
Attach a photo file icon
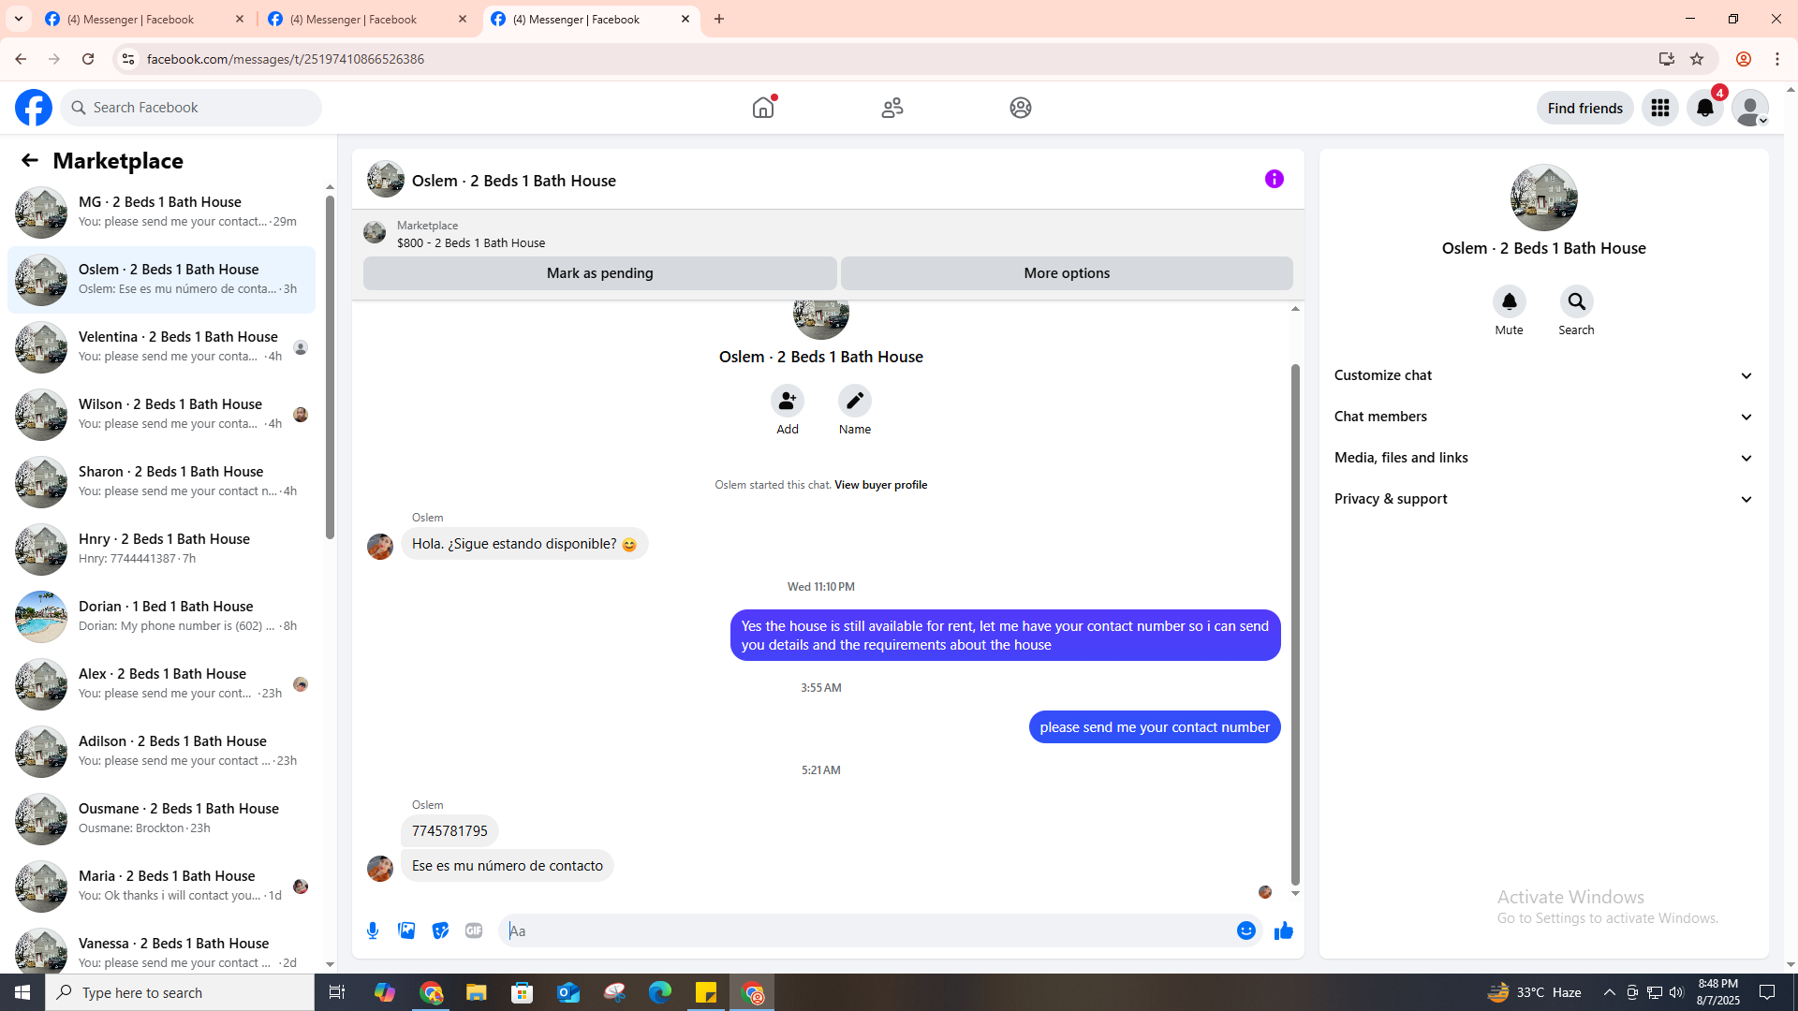tap(406, 930)
